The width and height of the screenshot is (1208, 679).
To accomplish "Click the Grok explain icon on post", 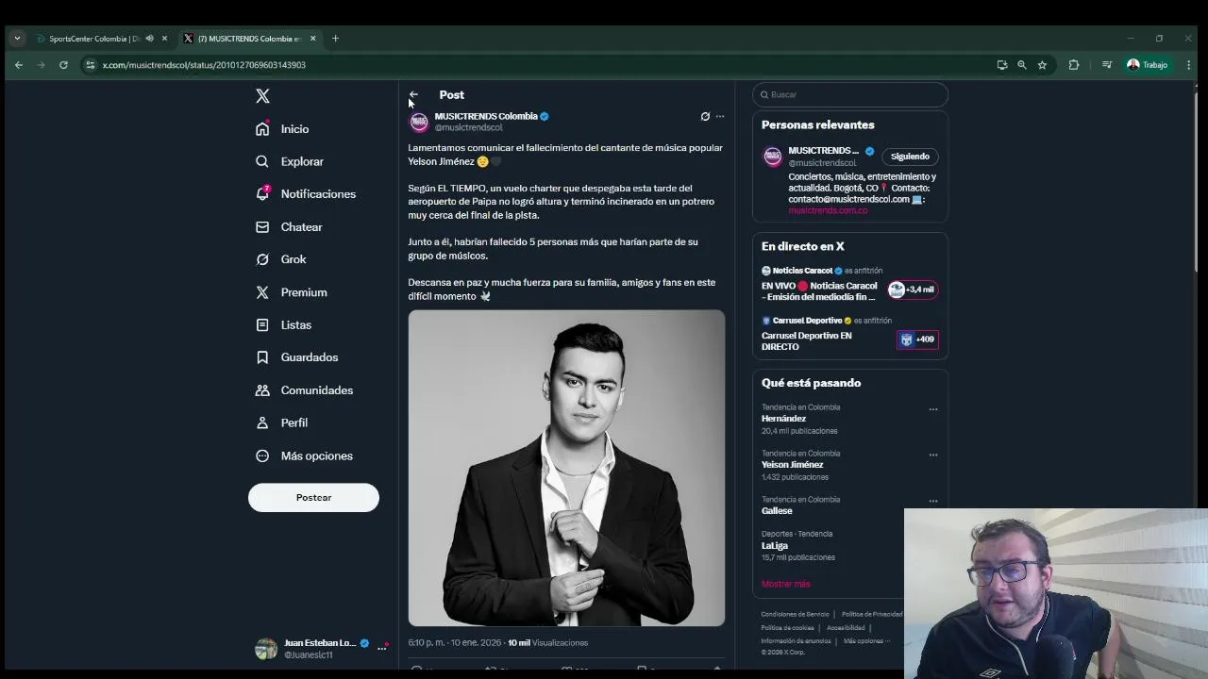I will tap(705, 117).
